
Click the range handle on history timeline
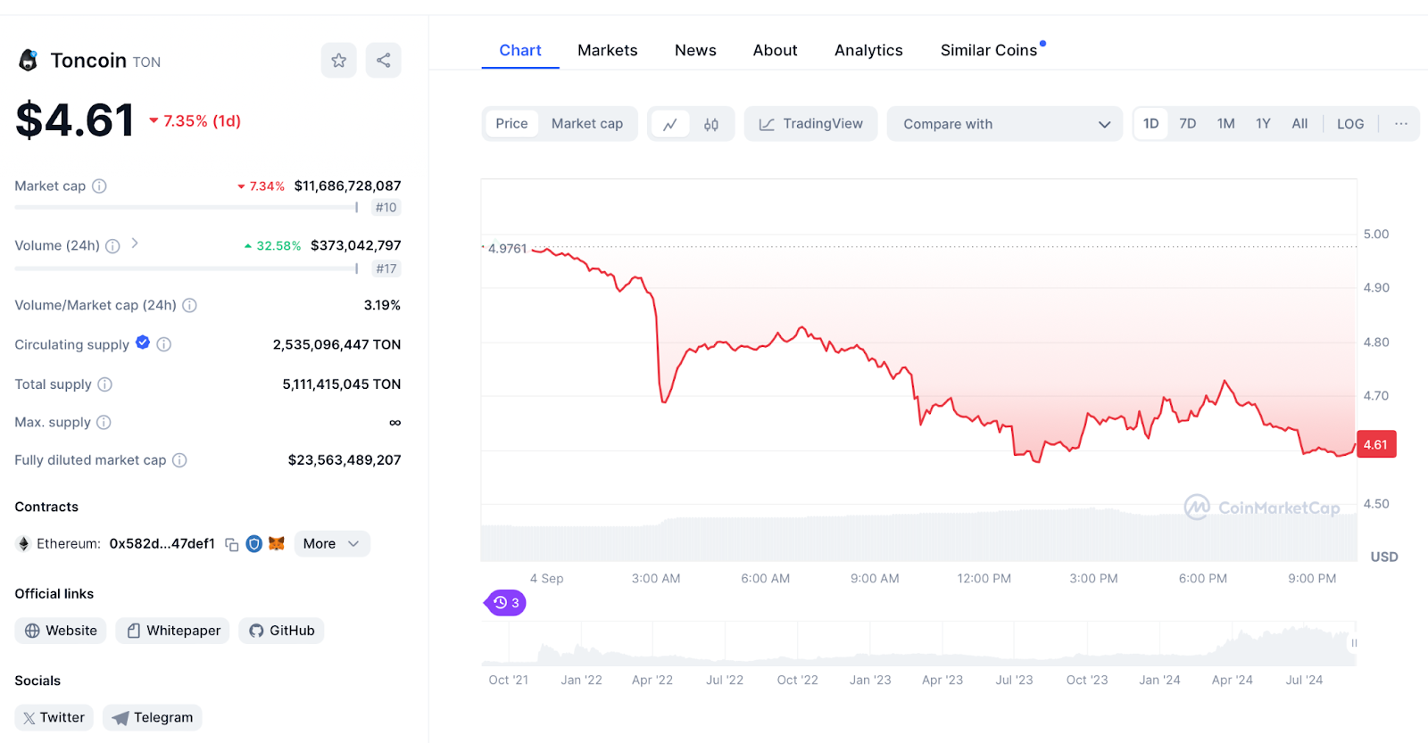pos(1354,643)
